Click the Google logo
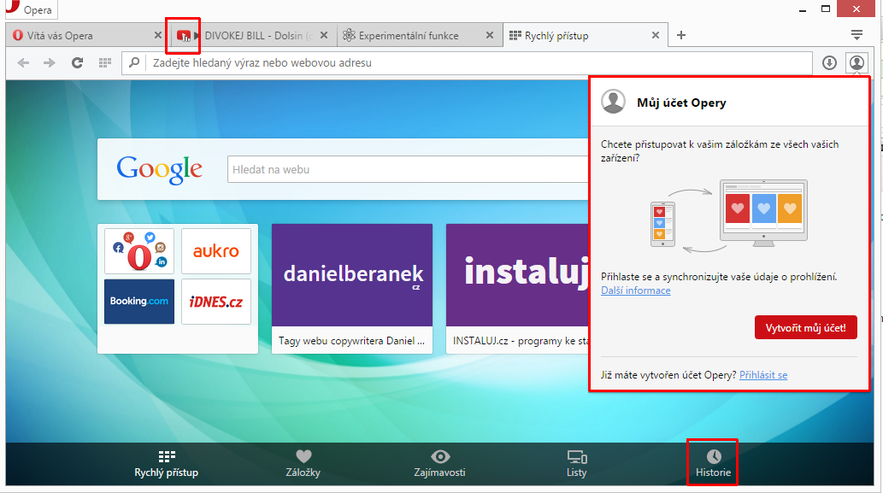The image size is (883, 493). (159, 169)
